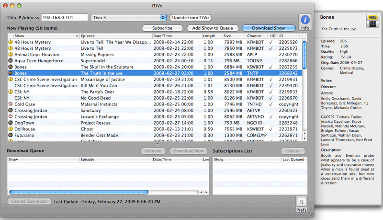Click status icon of Aqua Teen Hungerforce row
The height and width of the screenshot is (220, 383).
click(x=10, y=60)
